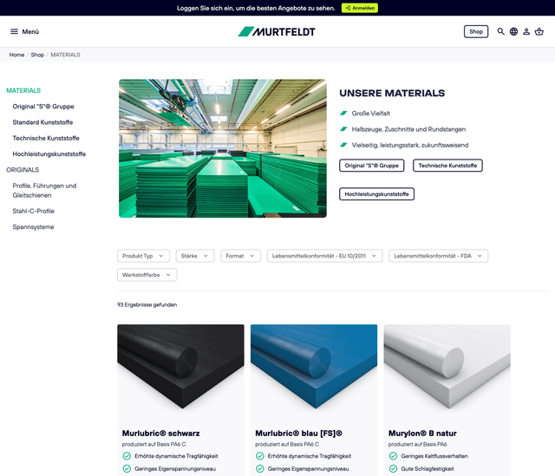Open the shopping basket icon
555x476 pixels.
[539, 31]
